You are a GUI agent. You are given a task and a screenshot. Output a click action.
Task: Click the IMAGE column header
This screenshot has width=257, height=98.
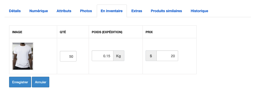tap(17, 32)
